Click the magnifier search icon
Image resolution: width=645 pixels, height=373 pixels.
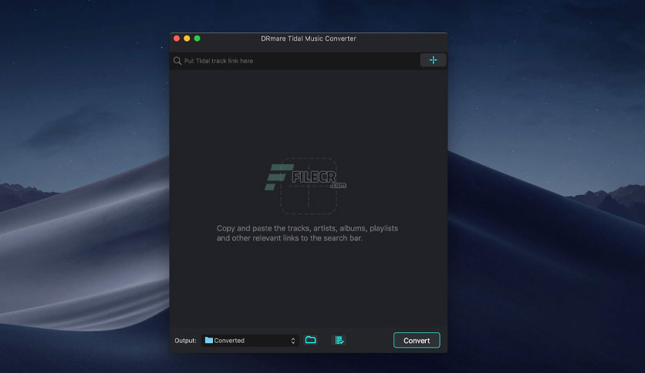177,61
